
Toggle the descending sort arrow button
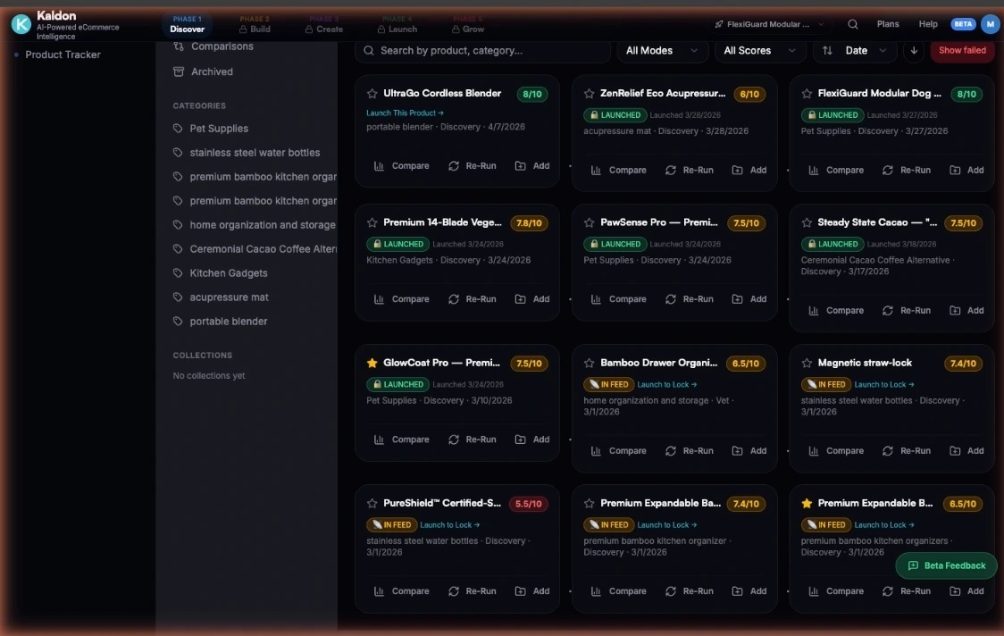click(914, 51)
